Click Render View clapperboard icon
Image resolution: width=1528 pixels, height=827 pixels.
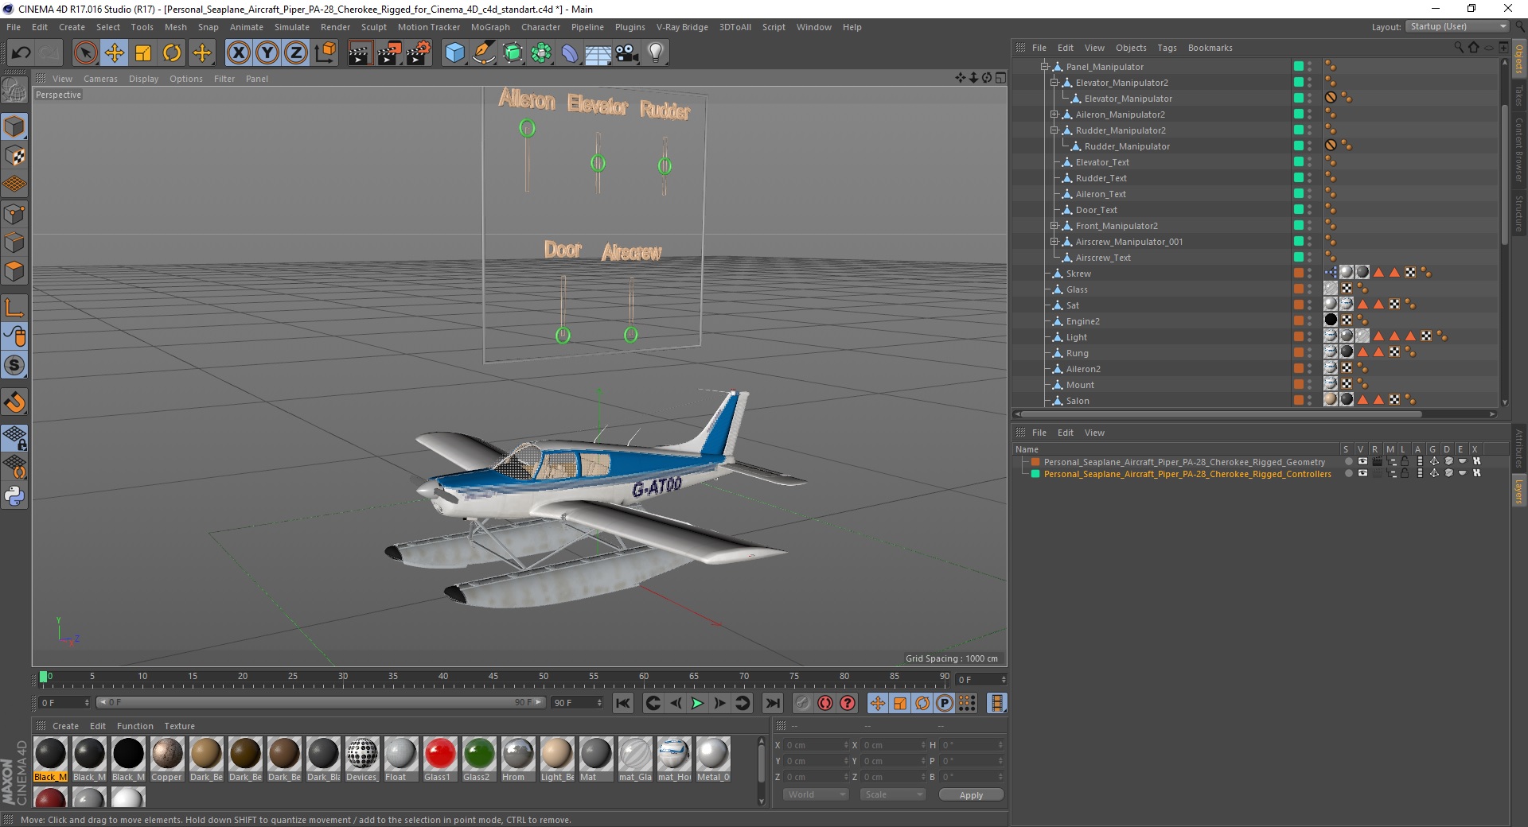[360, 53]
